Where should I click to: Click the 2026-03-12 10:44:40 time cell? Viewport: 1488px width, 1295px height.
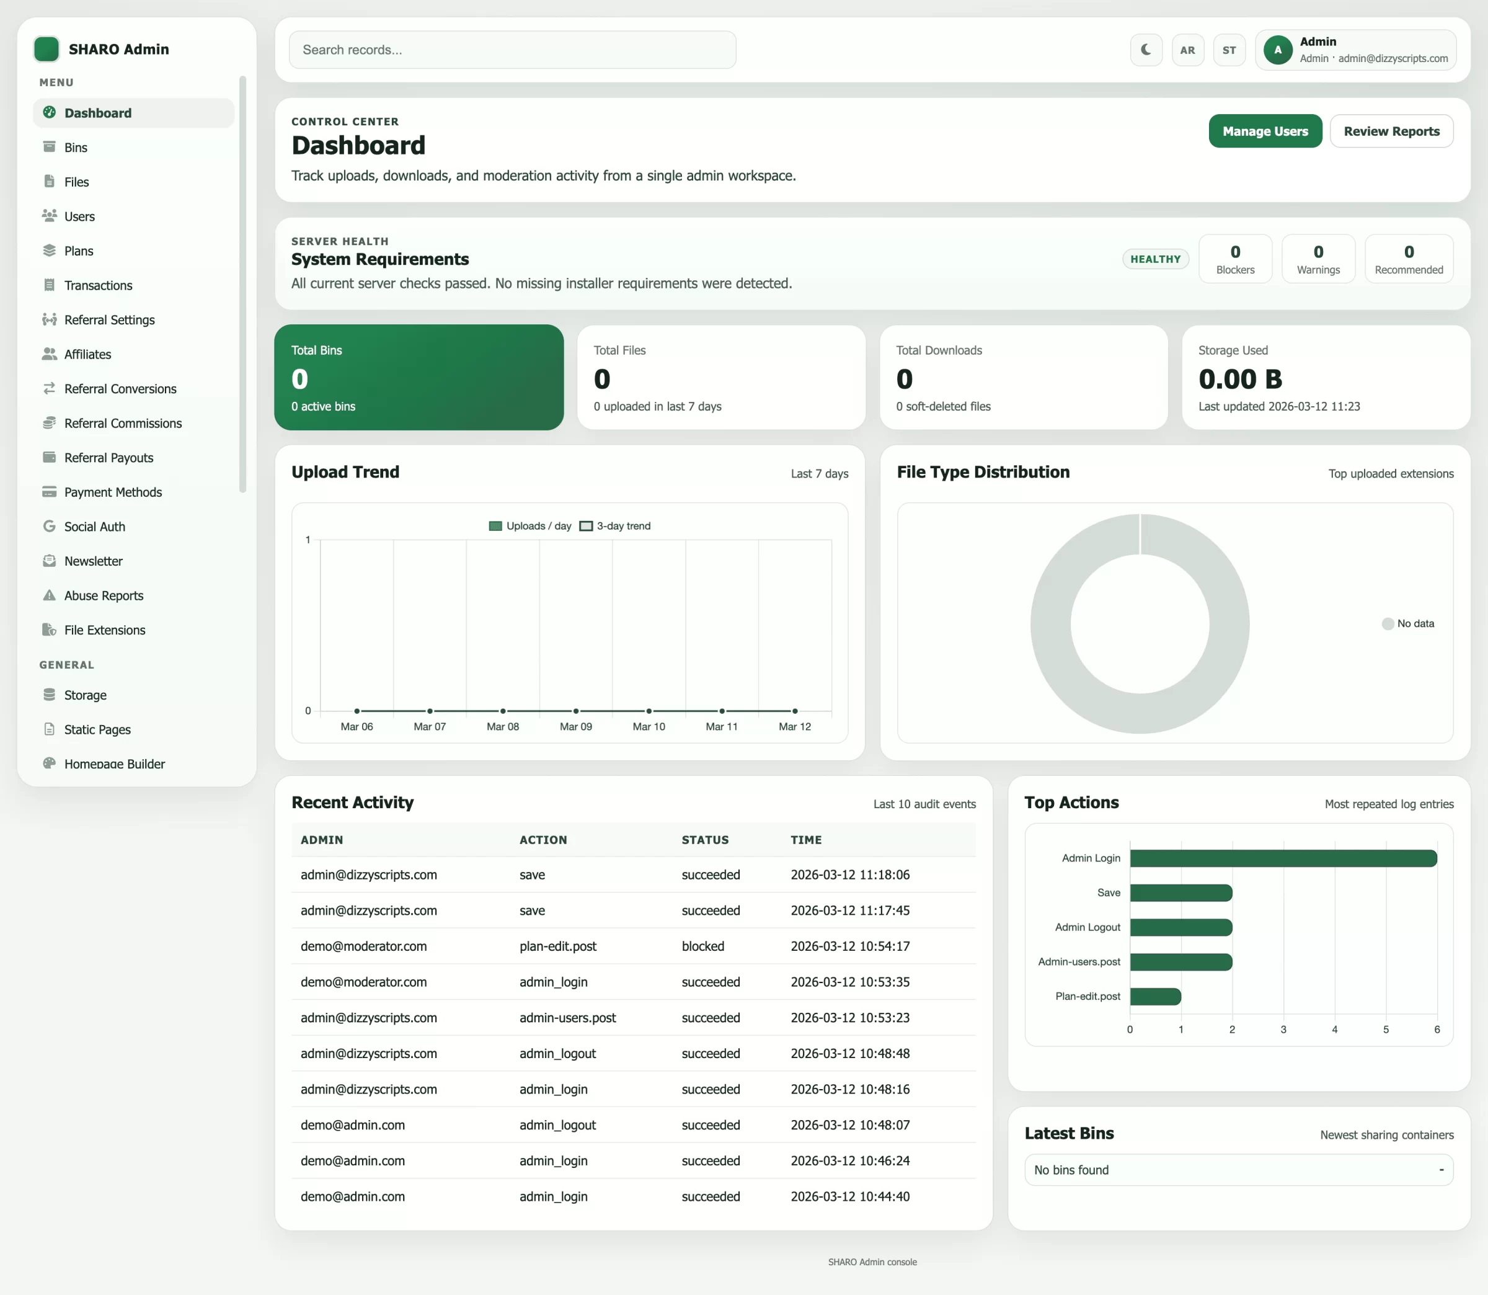(x=849, y=1196)
